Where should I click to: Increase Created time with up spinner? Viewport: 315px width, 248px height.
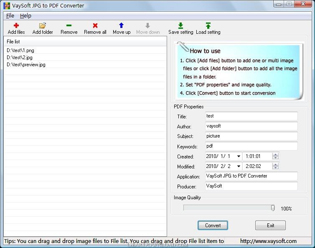click(x=275, y=154)
